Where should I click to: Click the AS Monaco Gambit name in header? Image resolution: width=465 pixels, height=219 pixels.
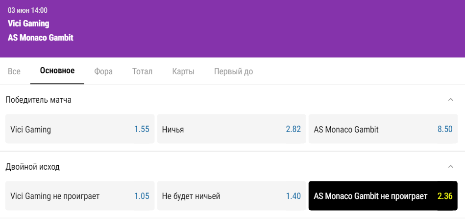point(41,38)
